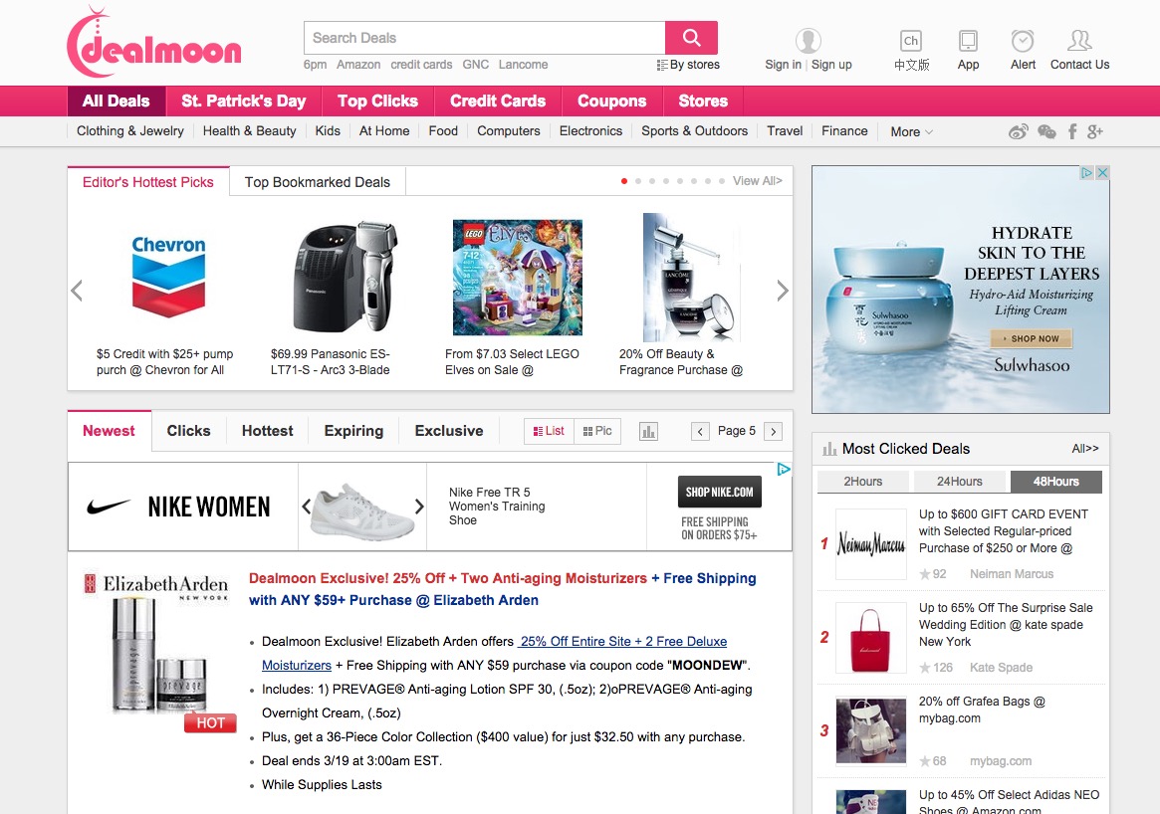Image resolution: width=1160 pixels, height=814 pixels.
Task: Click the Sign up link
Action: pyautogui.click(x=831, y=65)
